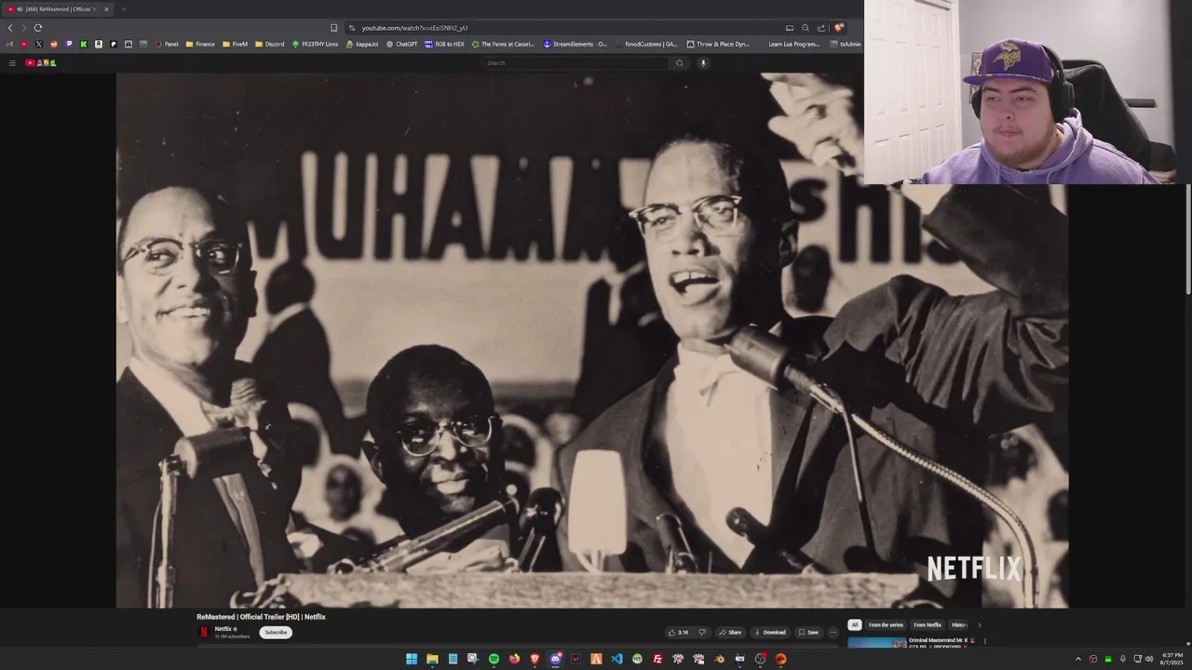
Task: Select the 'History' chip
Action: coord(959,625)
